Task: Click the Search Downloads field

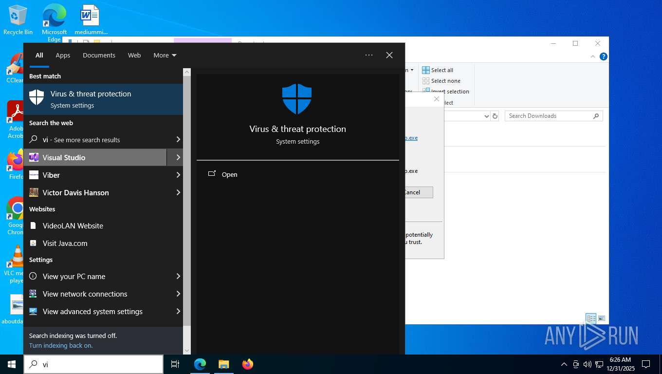Action: tap(554, 116)
